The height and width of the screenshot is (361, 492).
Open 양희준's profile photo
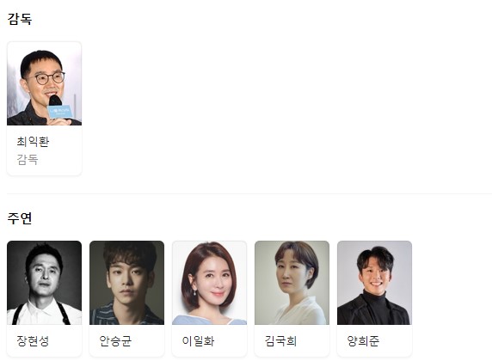pyautogui.click(x=374, y=283)
